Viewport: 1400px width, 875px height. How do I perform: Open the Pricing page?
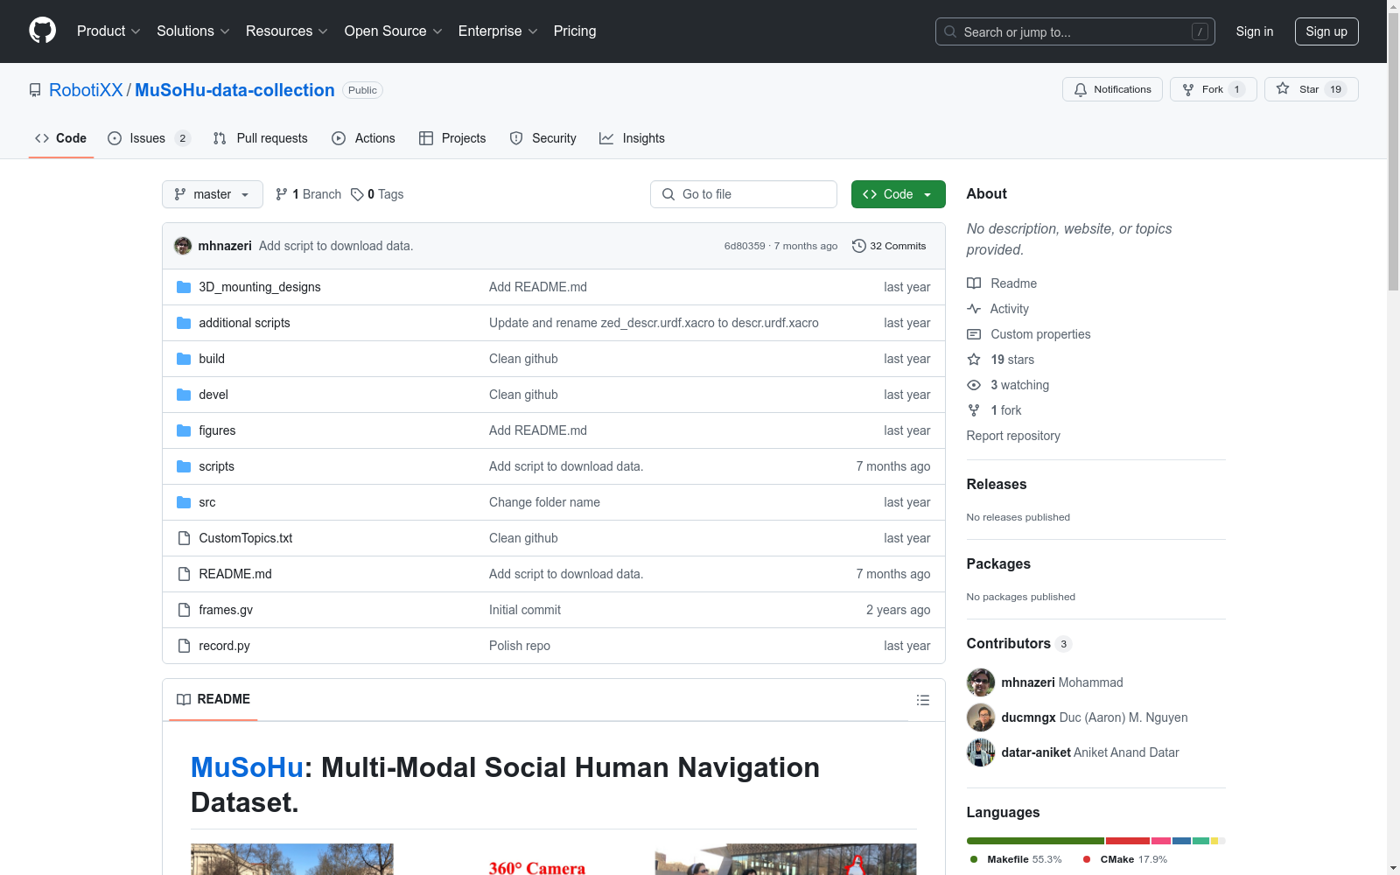575,31
